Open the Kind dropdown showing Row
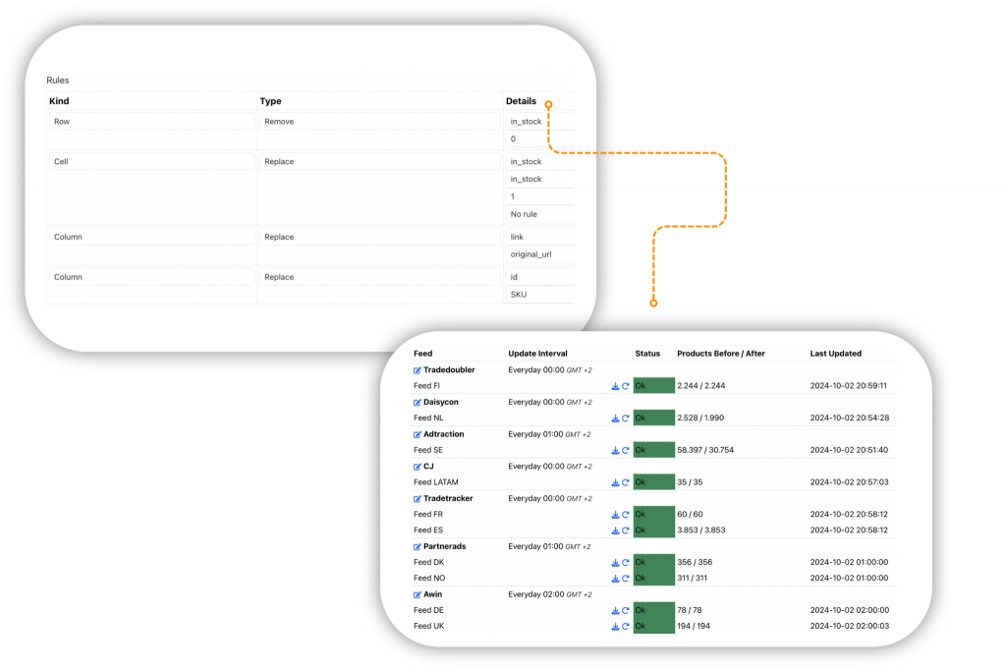1006x671 pixels. click(151, 122)
